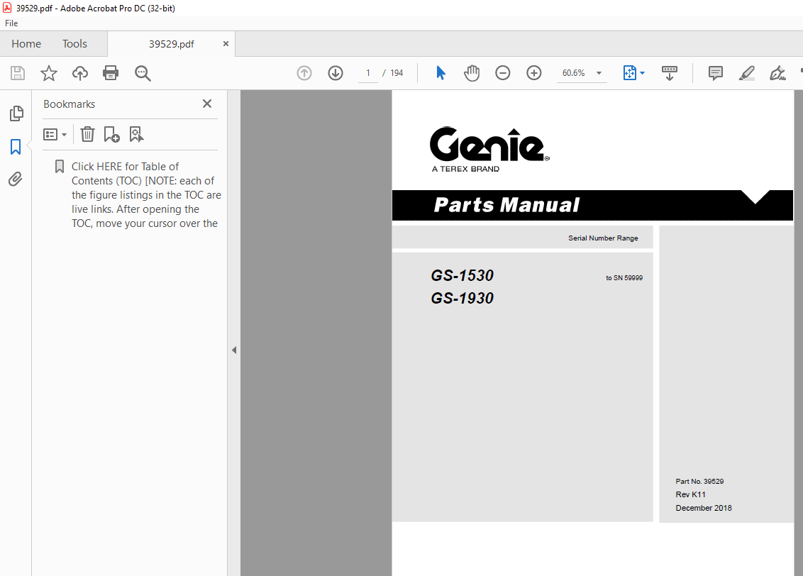Click the Genie logo on page

(x=489, y=150)
